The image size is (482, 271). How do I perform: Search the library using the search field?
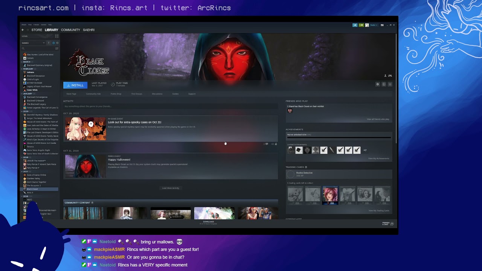pos(38,48)
